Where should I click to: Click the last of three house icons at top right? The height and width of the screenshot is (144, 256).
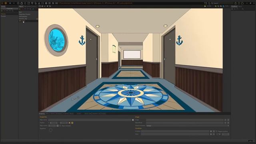tap(242, 3)
